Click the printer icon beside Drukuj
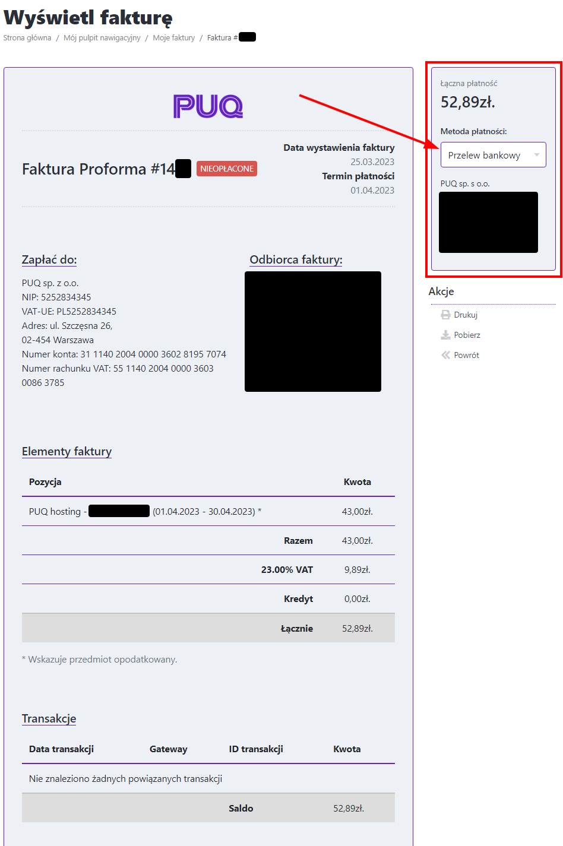 pos(445,315)
